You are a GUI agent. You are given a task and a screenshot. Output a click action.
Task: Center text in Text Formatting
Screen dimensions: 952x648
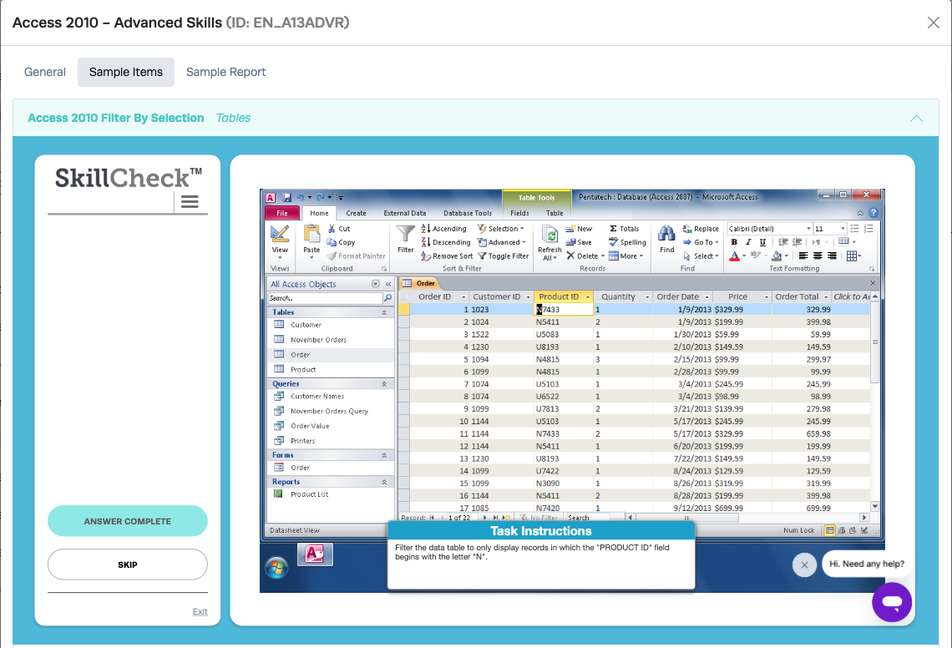[x=818, y=256]
